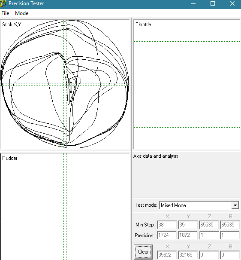
Task: Maximize the Precision Tester window
Action: pyautogui.click(x=213, y=3)
